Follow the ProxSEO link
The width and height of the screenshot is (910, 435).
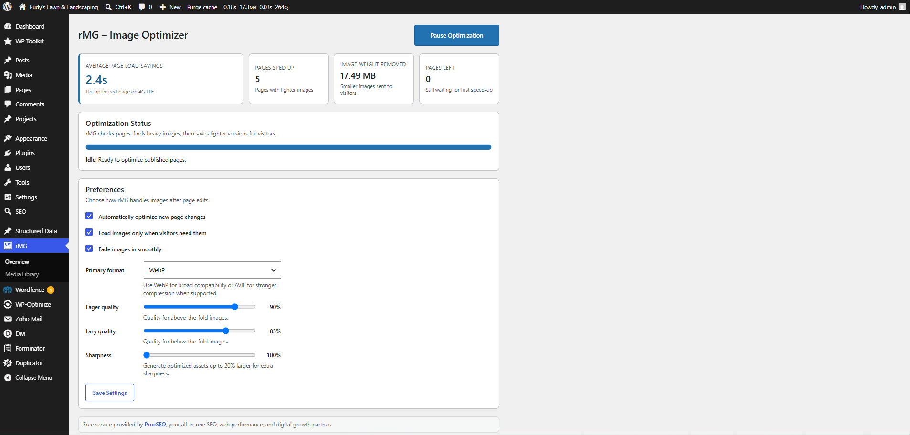click(155, 425)
